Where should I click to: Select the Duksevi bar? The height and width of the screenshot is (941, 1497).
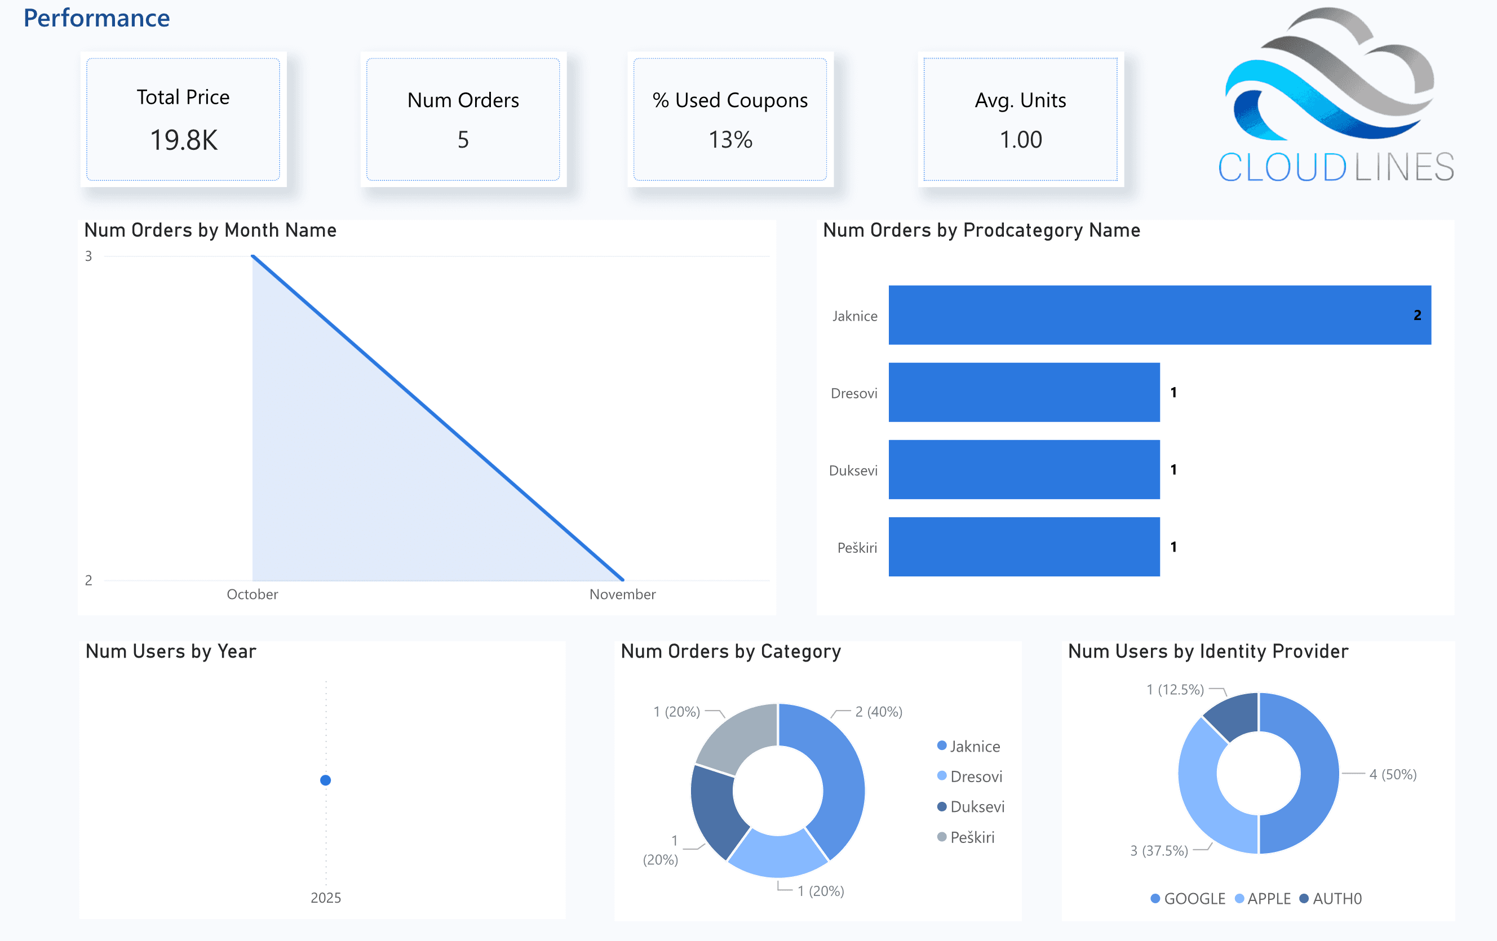point(1024,469)
